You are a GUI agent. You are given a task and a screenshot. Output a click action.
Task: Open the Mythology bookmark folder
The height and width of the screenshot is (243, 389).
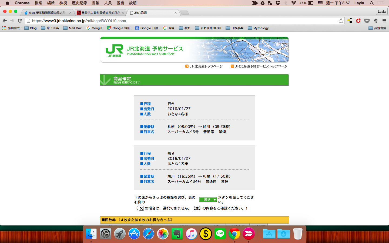click(x=258, y=28)
